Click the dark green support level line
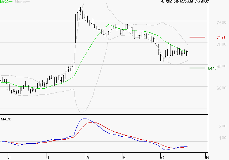 click(197, 68)
